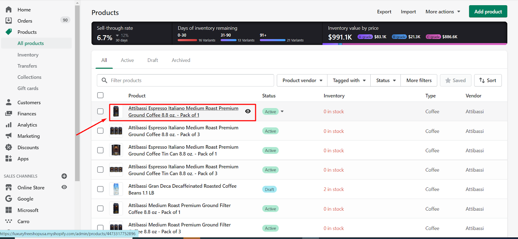Click the Home icon in sidebar
The height and width of the screenshot is (239, 518).
coord(9,10)
